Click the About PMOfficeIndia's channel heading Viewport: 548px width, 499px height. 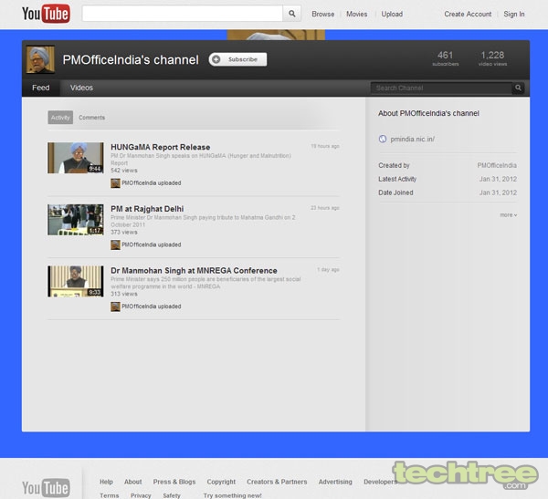click(428, 113)
